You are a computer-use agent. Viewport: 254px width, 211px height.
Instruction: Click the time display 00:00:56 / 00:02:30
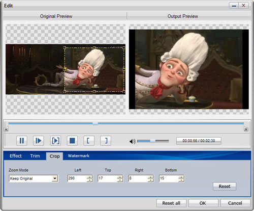[x=199, y=141]
